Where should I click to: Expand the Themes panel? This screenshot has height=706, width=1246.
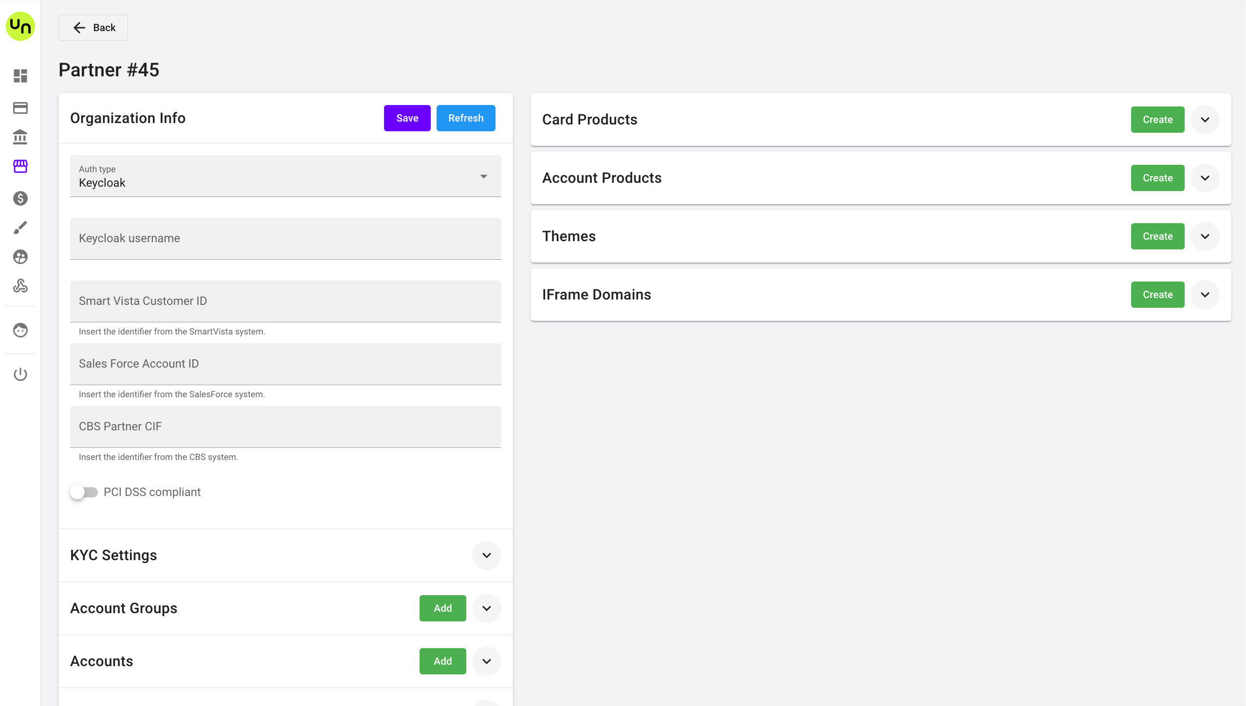pyautogui.click(x=1205, y=236)
